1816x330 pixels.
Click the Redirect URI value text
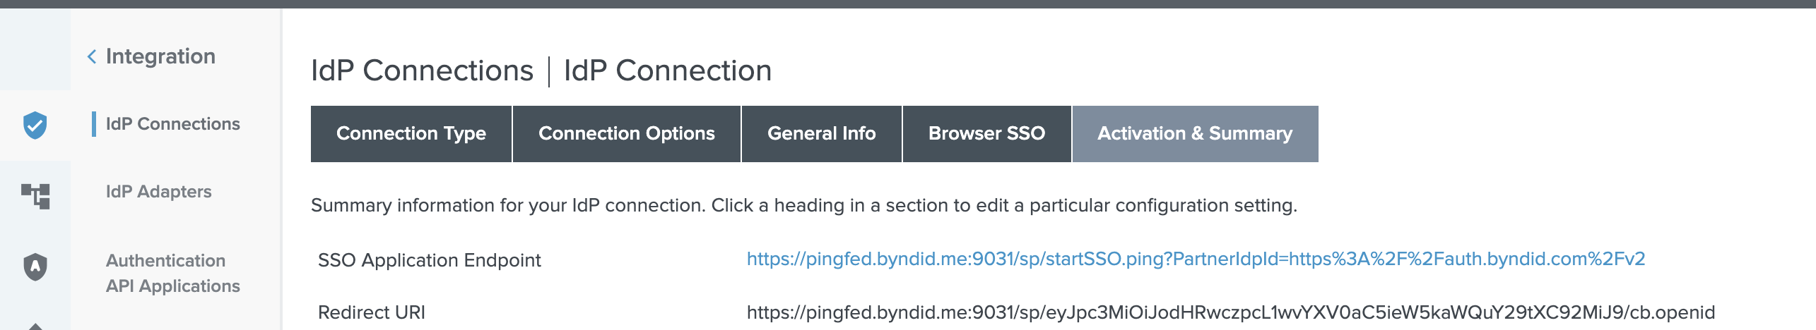tap(1230, 312)
